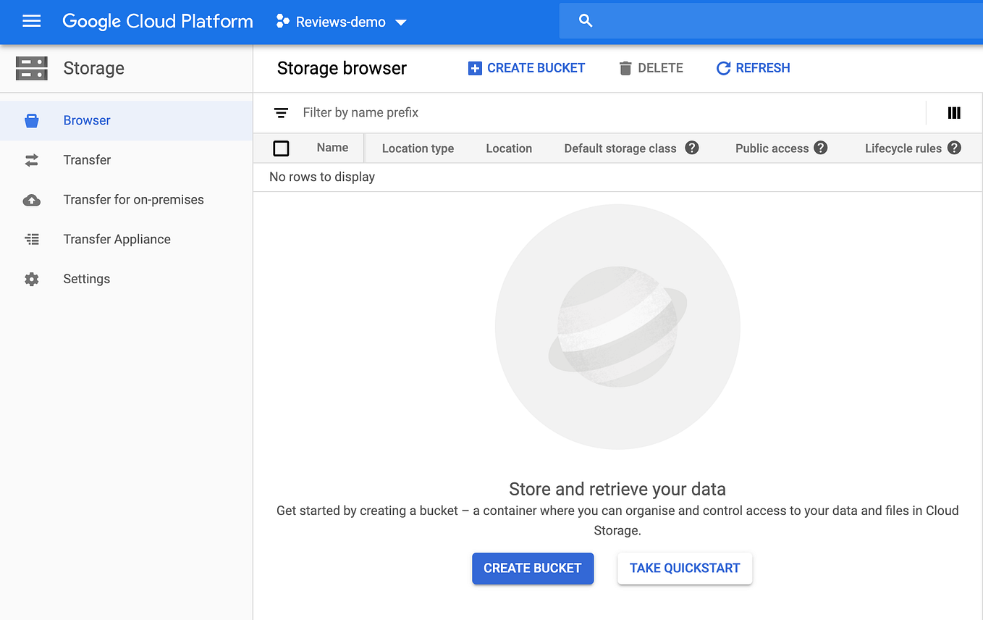Toggle the select-all rows checkbox
983x620 pixels.
[282, 148]
